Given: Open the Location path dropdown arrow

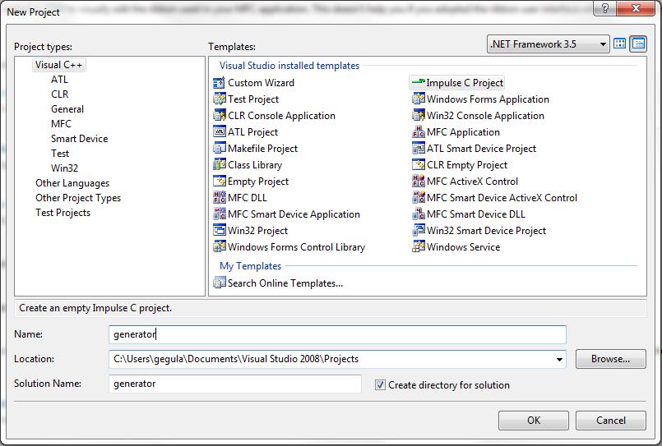Looking at the screenshot, I should pos(559,359).
